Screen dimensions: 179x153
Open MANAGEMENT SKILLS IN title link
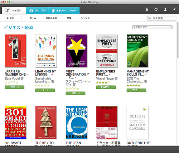coord(137,73)
